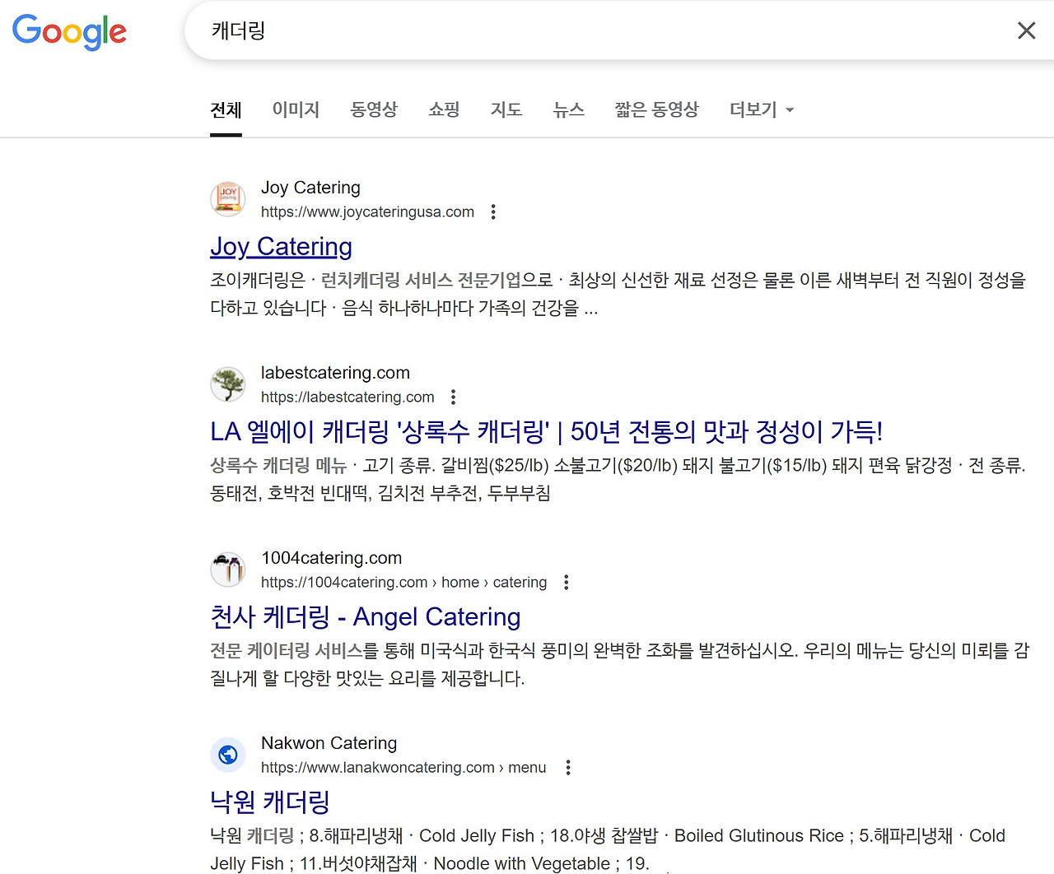Open Joy Catering site favicon
Viewport: 1054px width, 874px height.
[228, 199]
